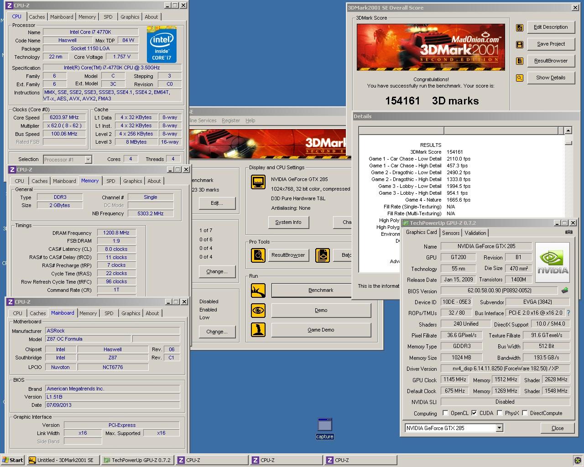Open the Help menu in 3DMark2001
Image resolution: width=584 pixels, height=467 pixels.
click(250, 120)
